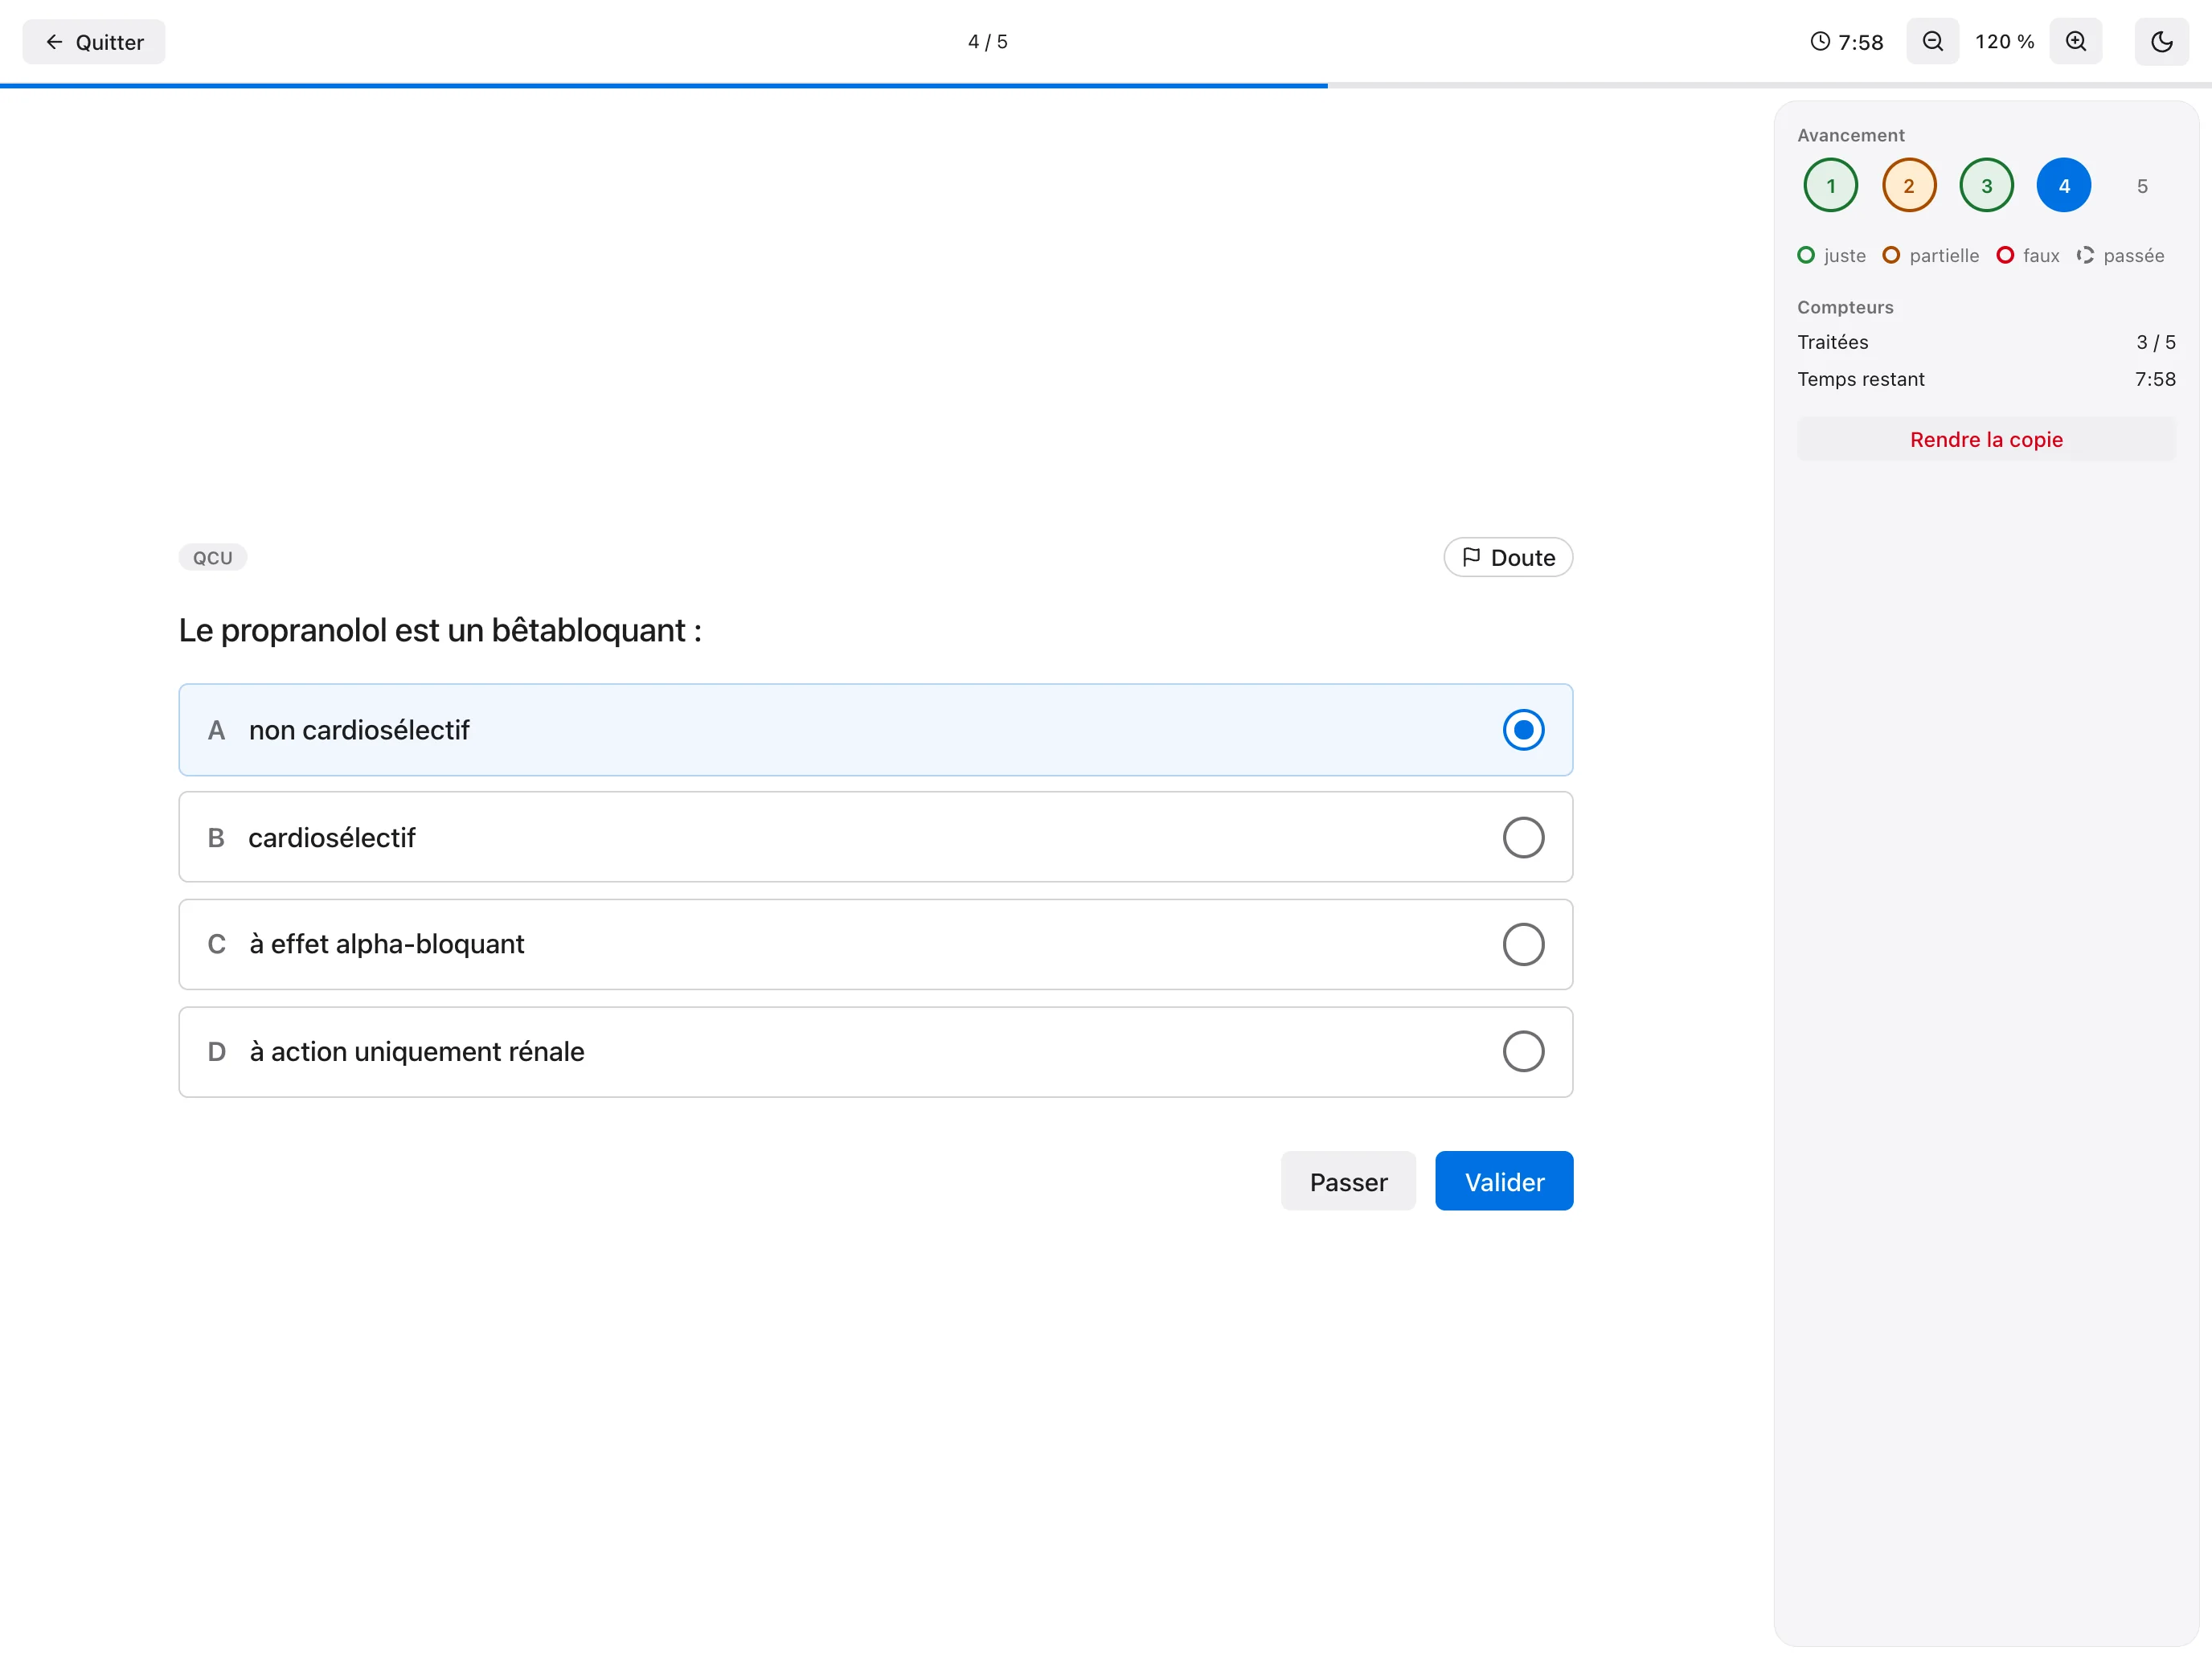Toggle dark mode moon icon

(2161, 42)
